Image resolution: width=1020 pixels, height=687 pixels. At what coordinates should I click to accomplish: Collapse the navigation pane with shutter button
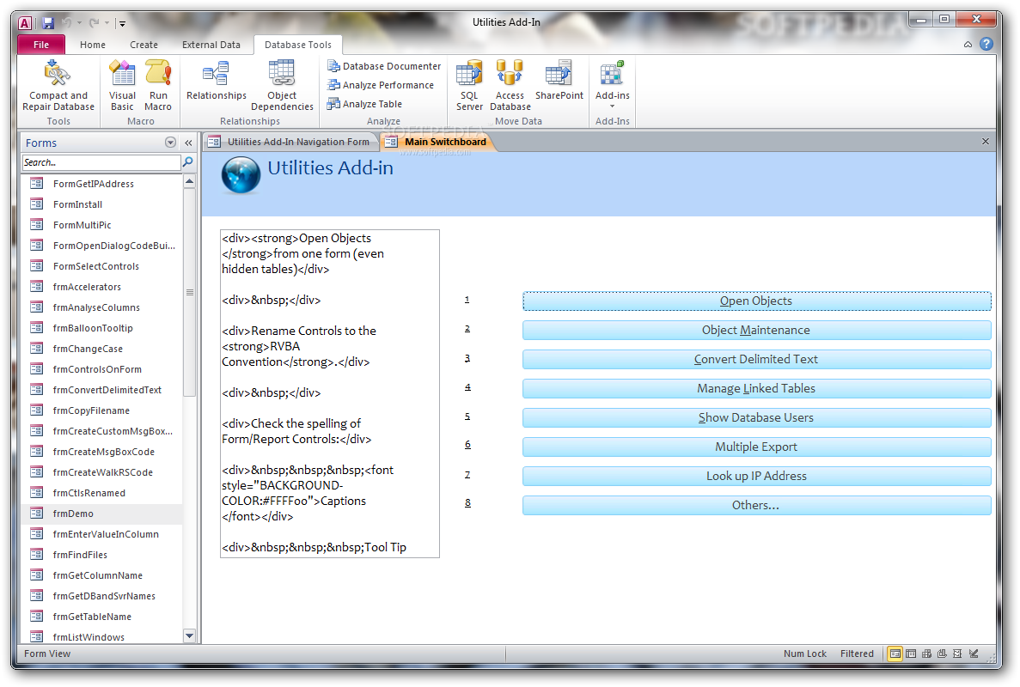(189, 143)
